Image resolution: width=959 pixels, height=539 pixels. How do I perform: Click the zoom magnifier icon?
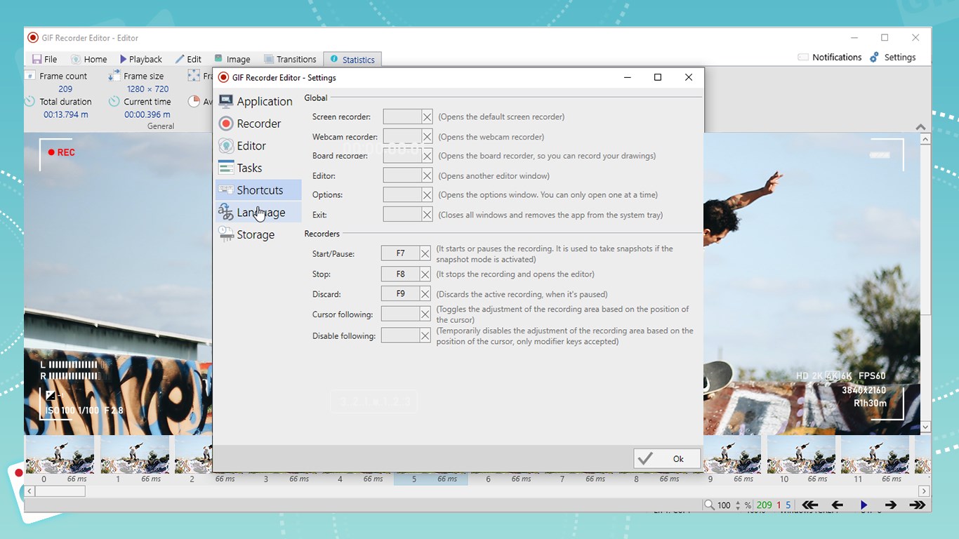(710, 505)
